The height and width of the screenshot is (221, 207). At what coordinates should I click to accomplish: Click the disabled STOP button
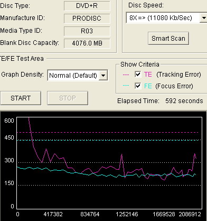(68, 98)
